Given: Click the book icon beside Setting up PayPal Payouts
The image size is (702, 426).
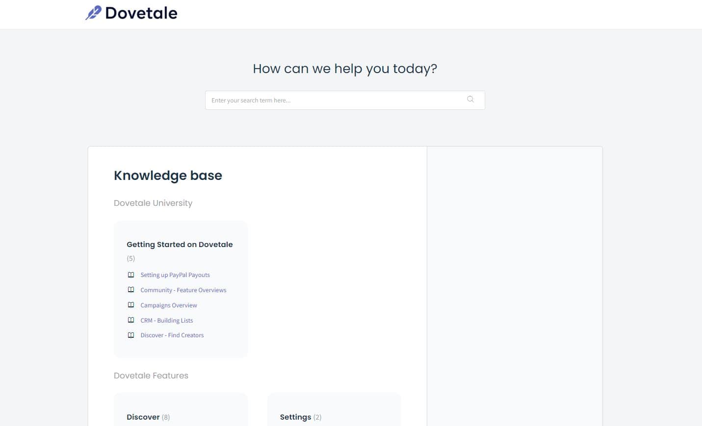Looking at the screenshot, I should (131, 275).
